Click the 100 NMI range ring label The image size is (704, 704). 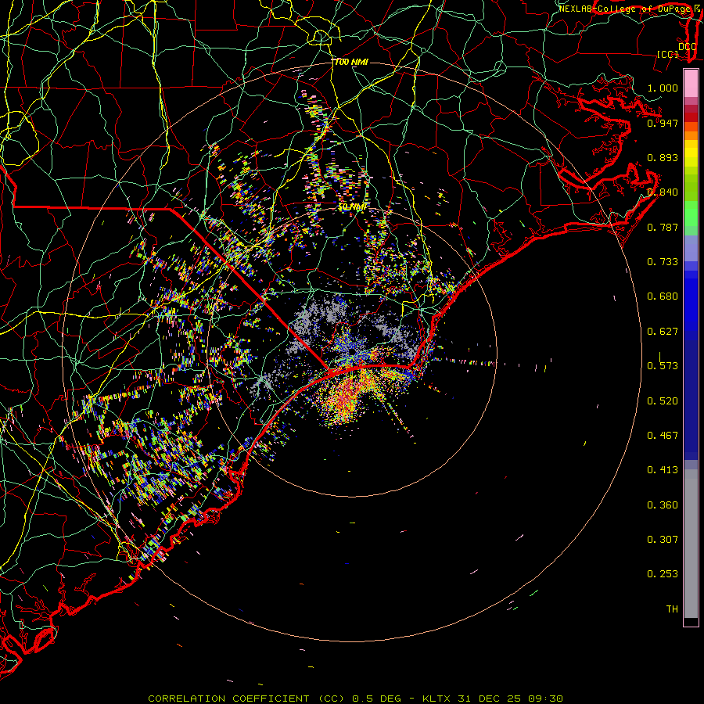tap(351, 62)
